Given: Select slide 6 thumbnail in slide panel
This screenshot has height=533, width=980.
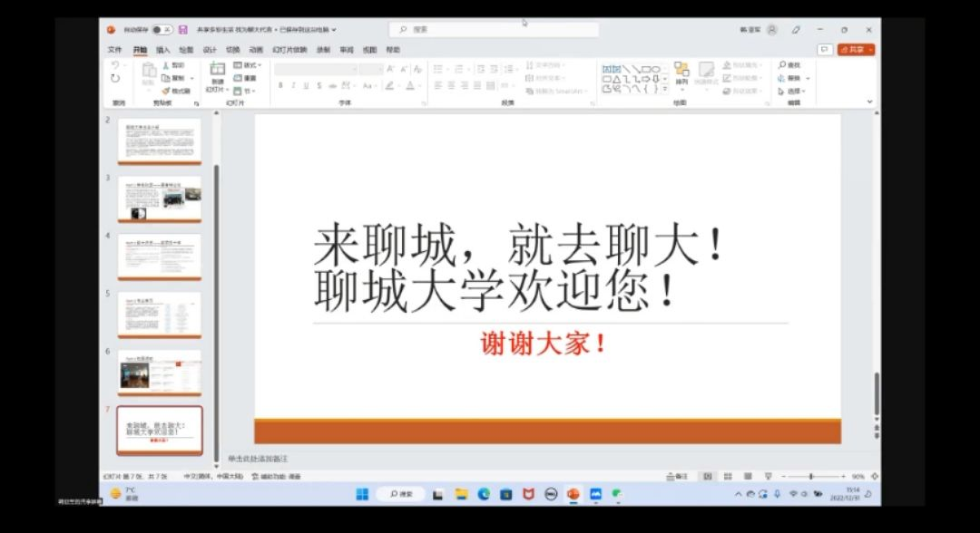Looking at the screenshot, I should tap(159, 372).
